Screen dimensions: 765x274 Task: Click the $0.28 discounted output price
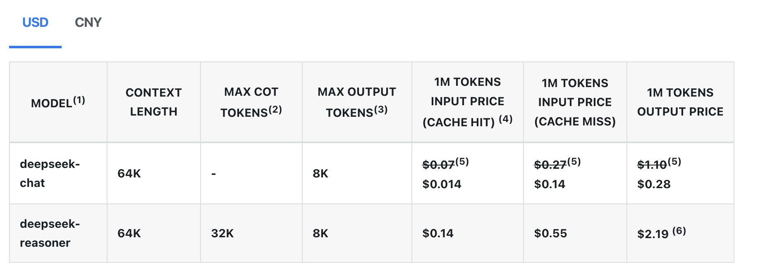tap(654, 184)
